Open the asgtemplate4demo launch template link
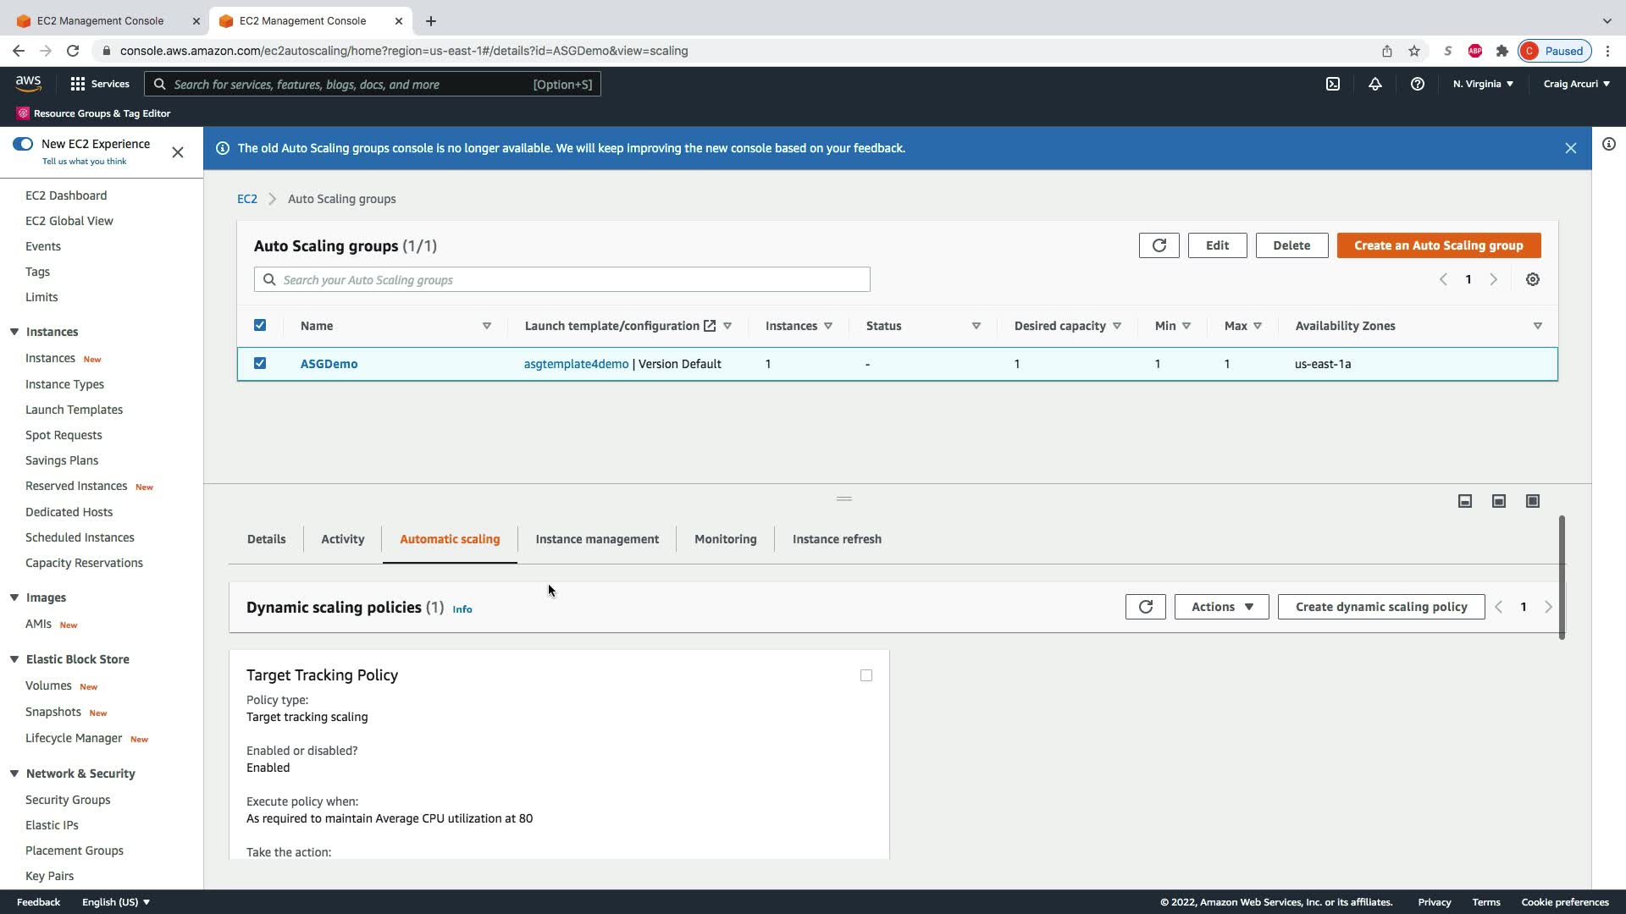 pos(576,364)
